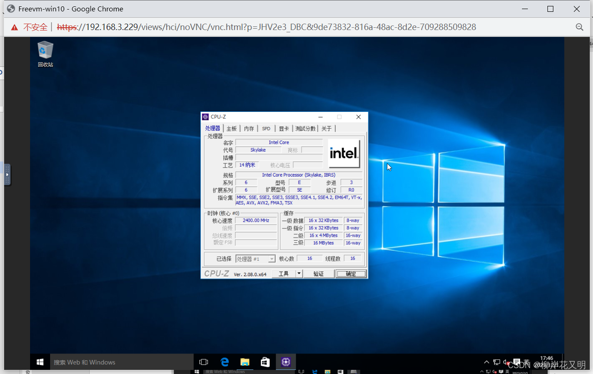Click the 2400.00 MHz core speed value
593x374 pixels.
tap(256, 220)
